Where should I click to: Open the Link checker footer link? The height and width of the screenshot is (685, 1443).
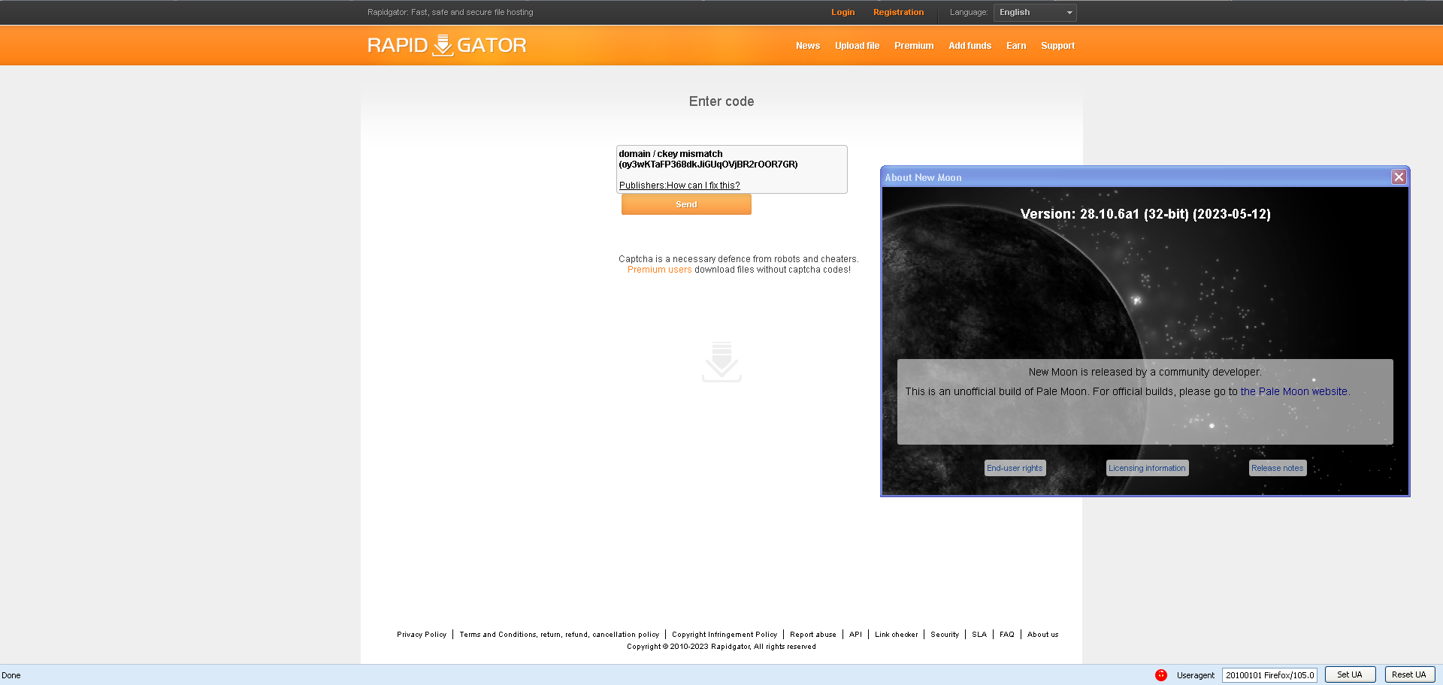(897, 635)
